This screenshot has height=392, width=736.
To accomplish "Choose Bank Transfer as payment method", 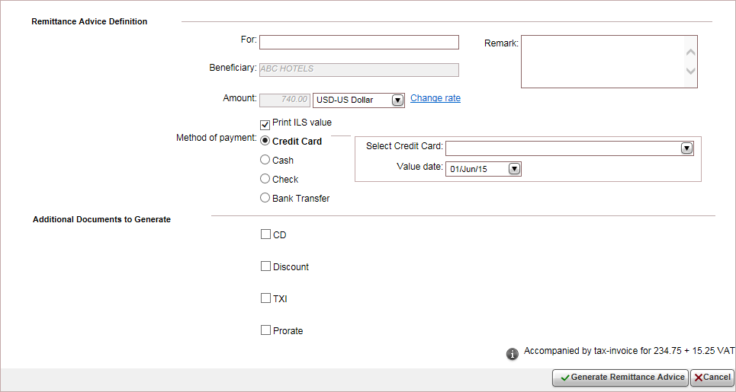I will pyautogui.click(x=265, y=198).
